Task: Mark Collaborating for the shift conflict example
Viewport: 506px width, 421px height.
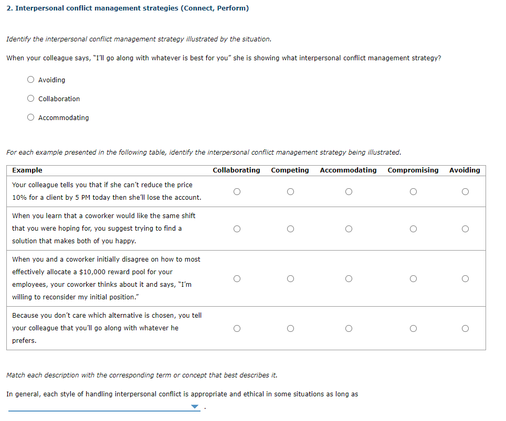Action: (x=237, y=228)
